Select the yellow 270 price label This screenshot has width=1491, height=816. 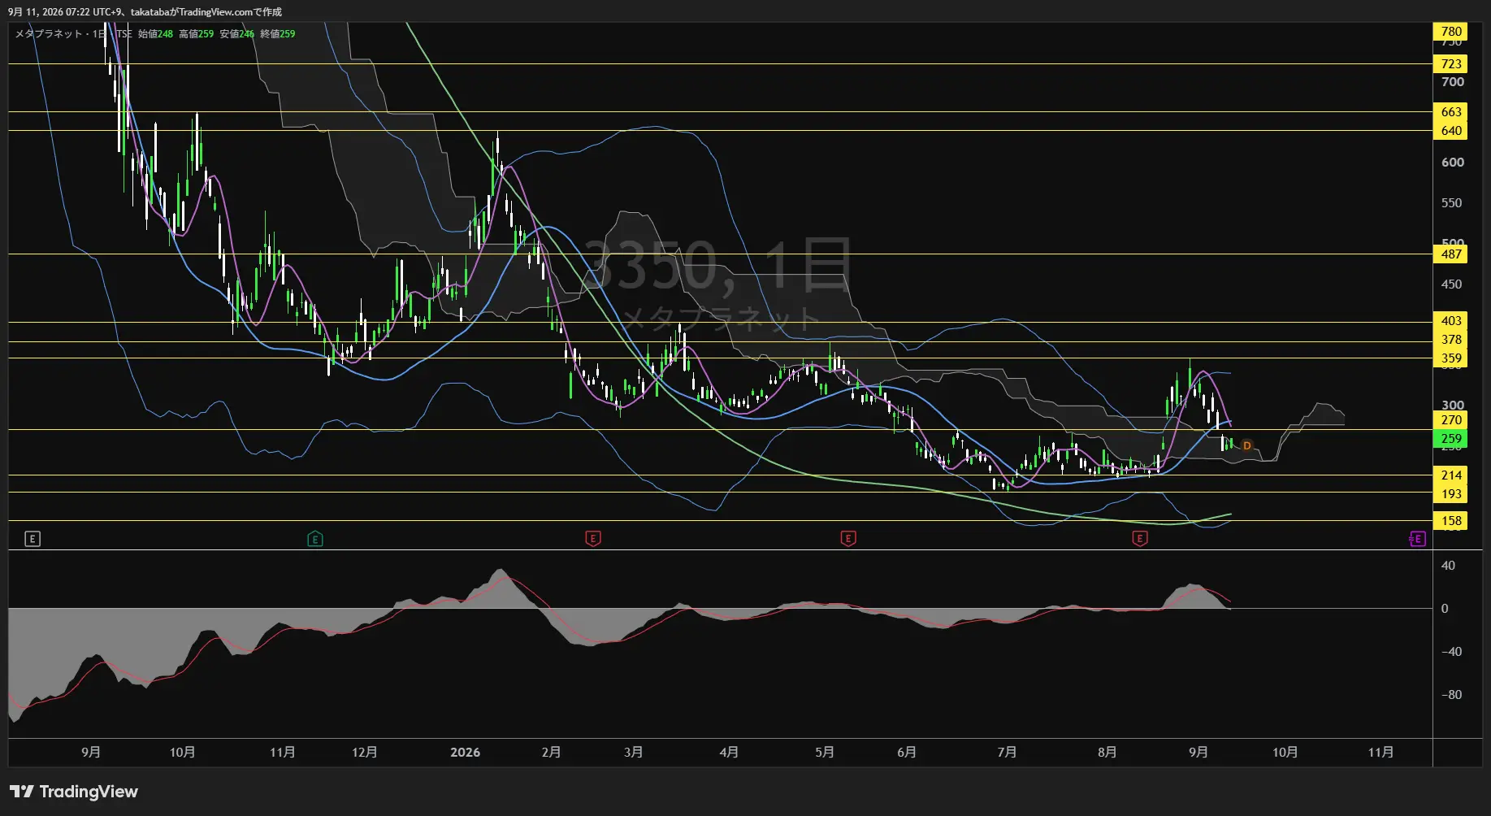pyautogui.click(x=1451, y=420)
